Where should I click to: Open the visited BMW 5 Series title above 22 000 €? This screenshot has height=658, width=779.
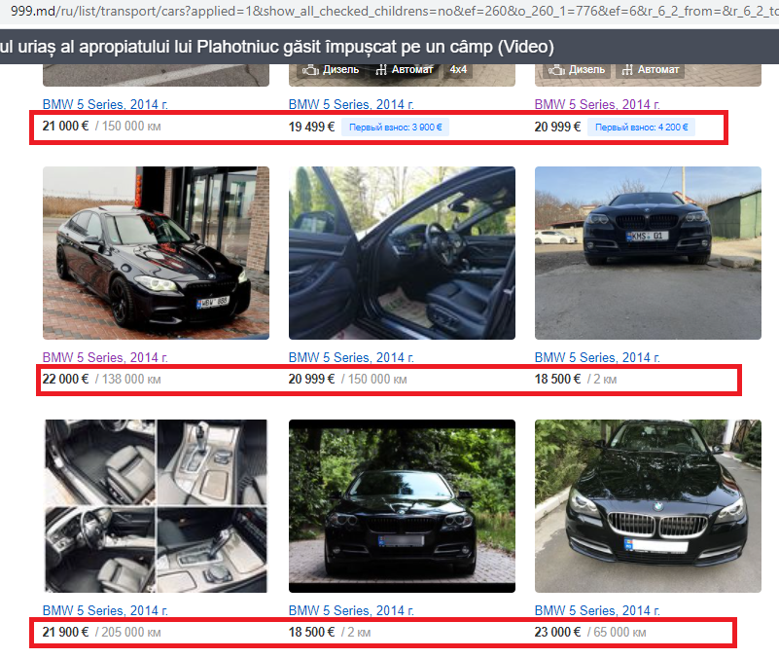coord(105,357)
